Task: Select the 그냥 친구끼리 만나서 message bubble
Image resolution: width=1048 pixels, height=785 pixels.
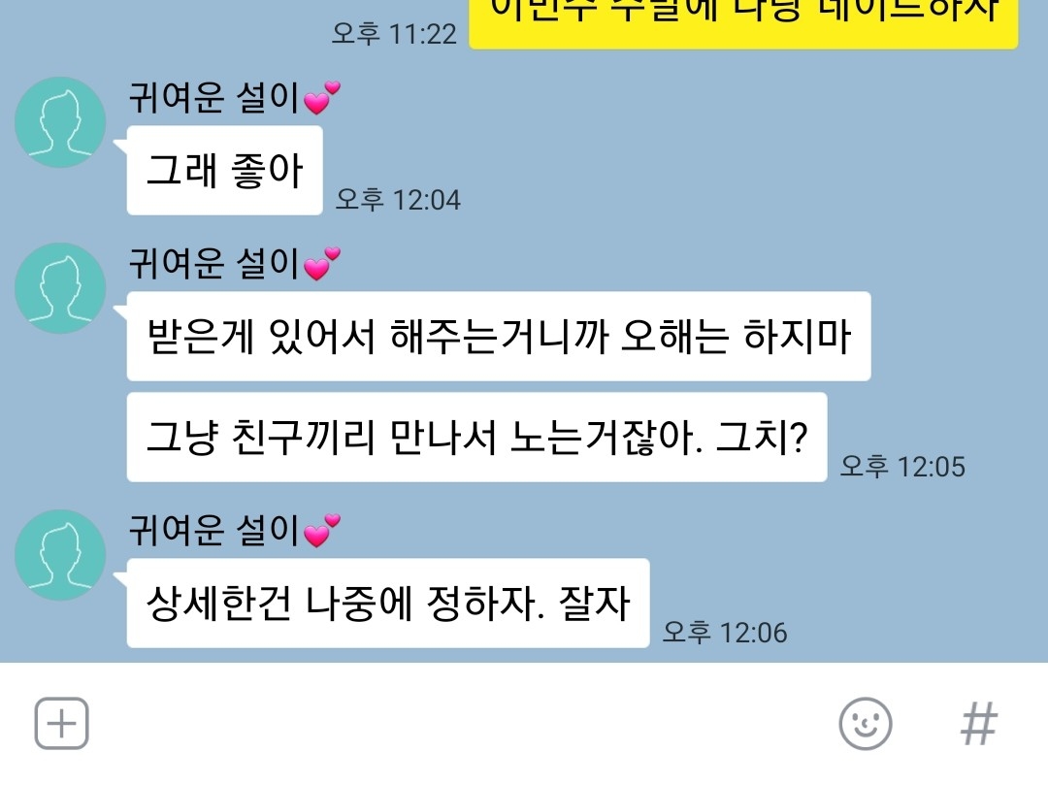Action: pos(477,437)
